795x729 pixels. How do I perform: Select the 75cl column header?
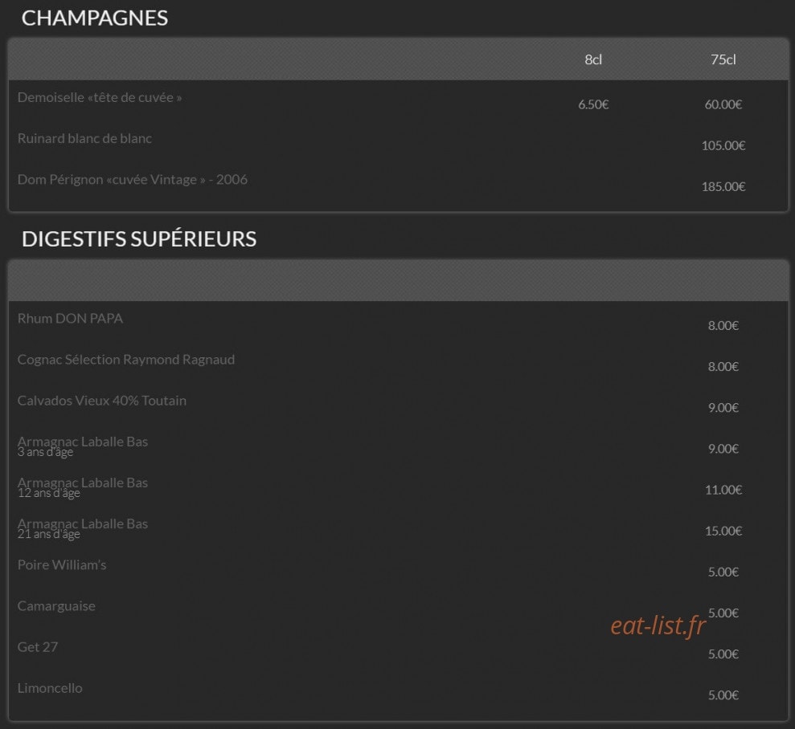723,59
